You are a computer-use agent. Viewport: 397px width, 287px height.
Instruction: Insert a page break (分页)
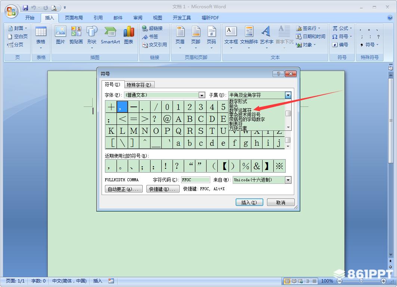[15, 44]
